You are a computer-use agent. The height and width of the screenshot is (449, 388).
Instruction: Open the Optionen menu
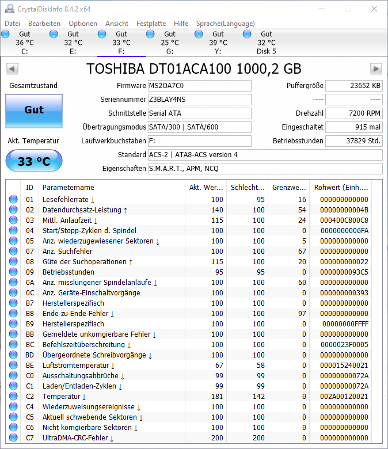pos(83,24)
